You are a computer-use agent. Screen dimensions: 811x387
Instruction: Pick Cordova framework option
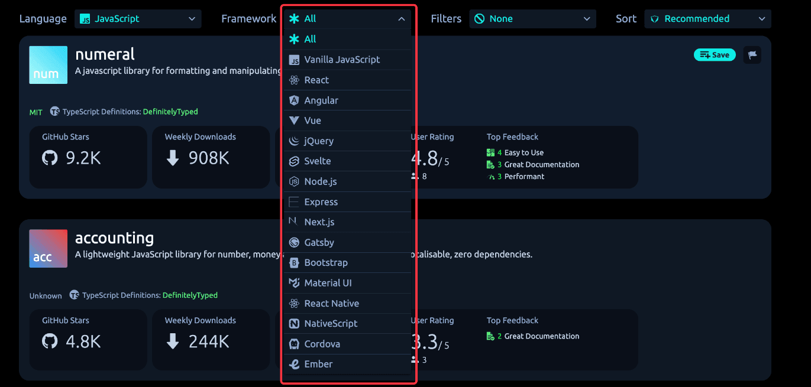coord(347,344)
